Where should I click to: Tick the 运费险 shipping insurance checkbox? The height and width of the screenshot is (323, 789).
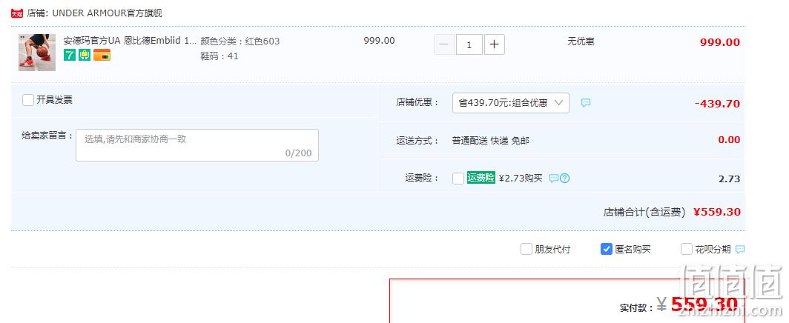pyautogui.click(x=458, y=179)
